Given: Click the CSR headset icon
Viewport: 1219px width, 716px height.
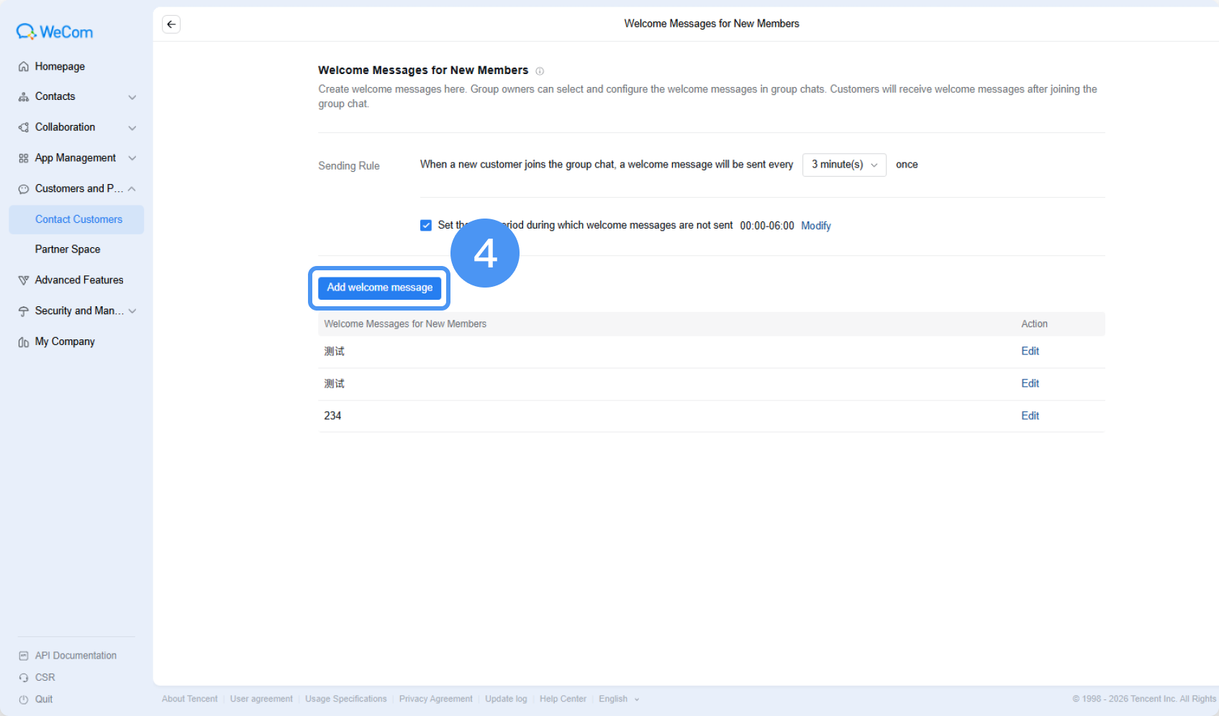Looking at the screenshot, I should click(24, 678).
